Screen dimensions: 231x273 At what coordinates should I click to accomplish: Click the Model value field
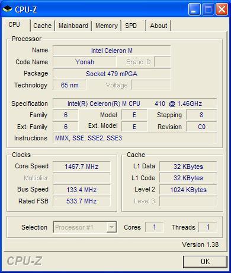click(x=134, y=115)
